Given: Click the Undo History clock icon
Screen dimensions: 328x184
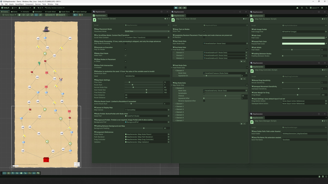Looking at the screenshot, I should (302, 8).
